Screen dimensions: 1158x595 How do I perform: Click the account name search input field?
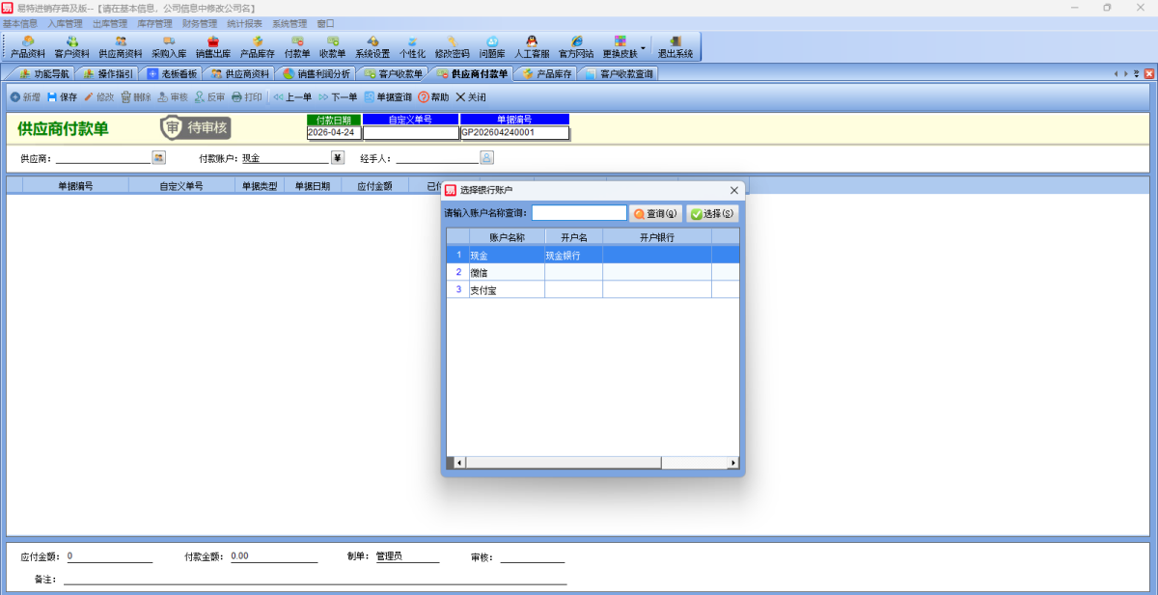pos(579,213)
